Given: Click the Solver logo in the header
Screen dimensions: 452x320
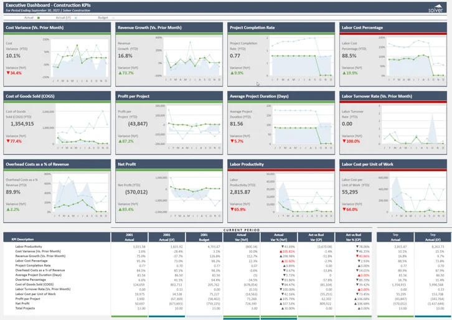Looking at the screenshot, I should click(436, 8).
